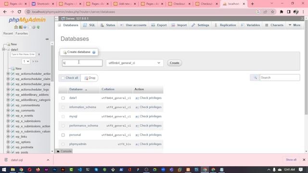Click the collapse-all link icon in navigation panel
Screen dimensions: 308x173
click(x=47, y=39)
